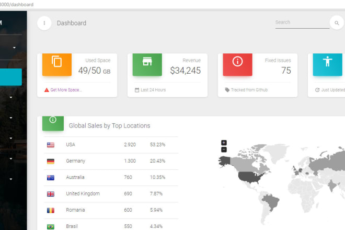This screenshot has width=345, height=230.
Task: Click the Brasil sales value 550
Action: (128, 226)
